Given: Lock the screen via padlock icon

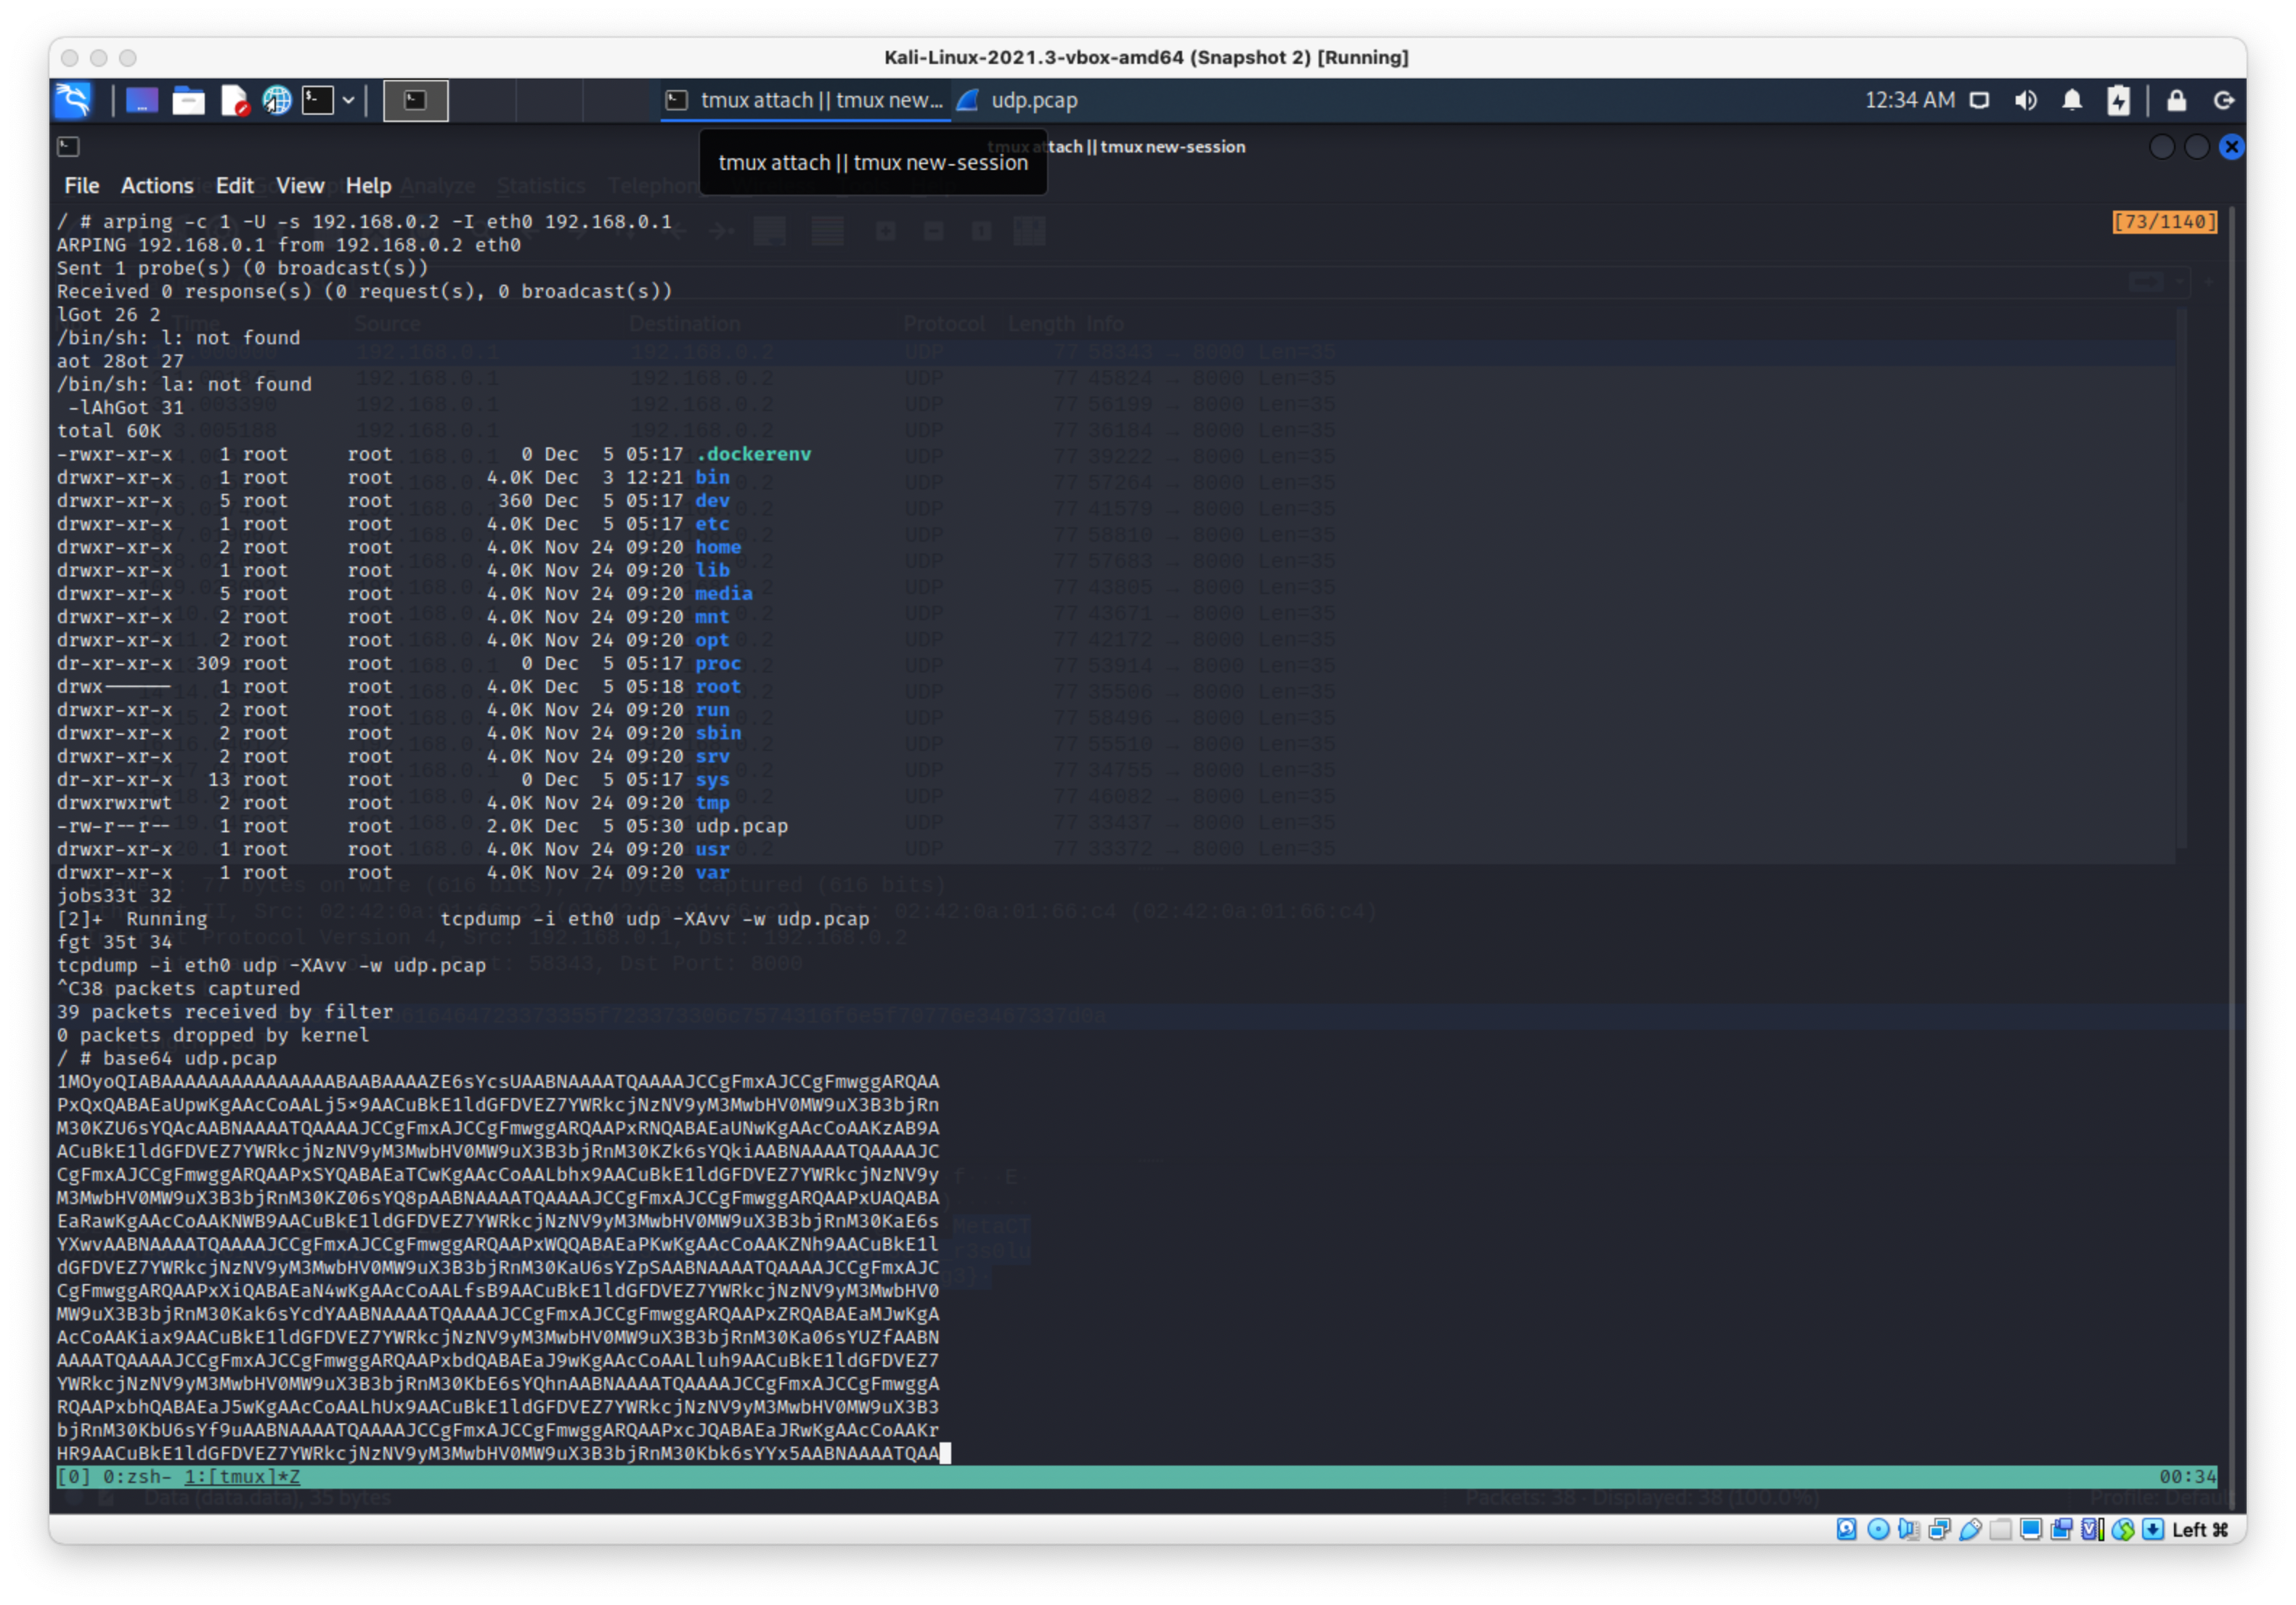Looking at the screenshot, I should pos(2176,100).
